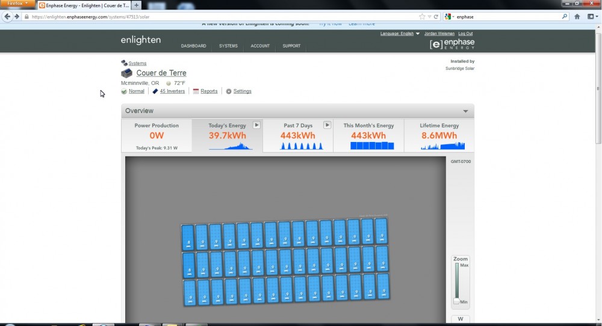The height and width of the screenshot is (326, 602).
Task: Click the Sunbridge Solar installer text
Action: 459,69
